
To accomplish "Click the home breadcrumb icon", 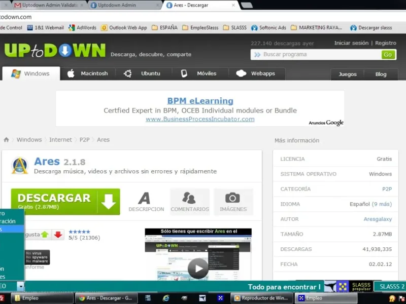I will pyautogui.click(x=6, y=140).
